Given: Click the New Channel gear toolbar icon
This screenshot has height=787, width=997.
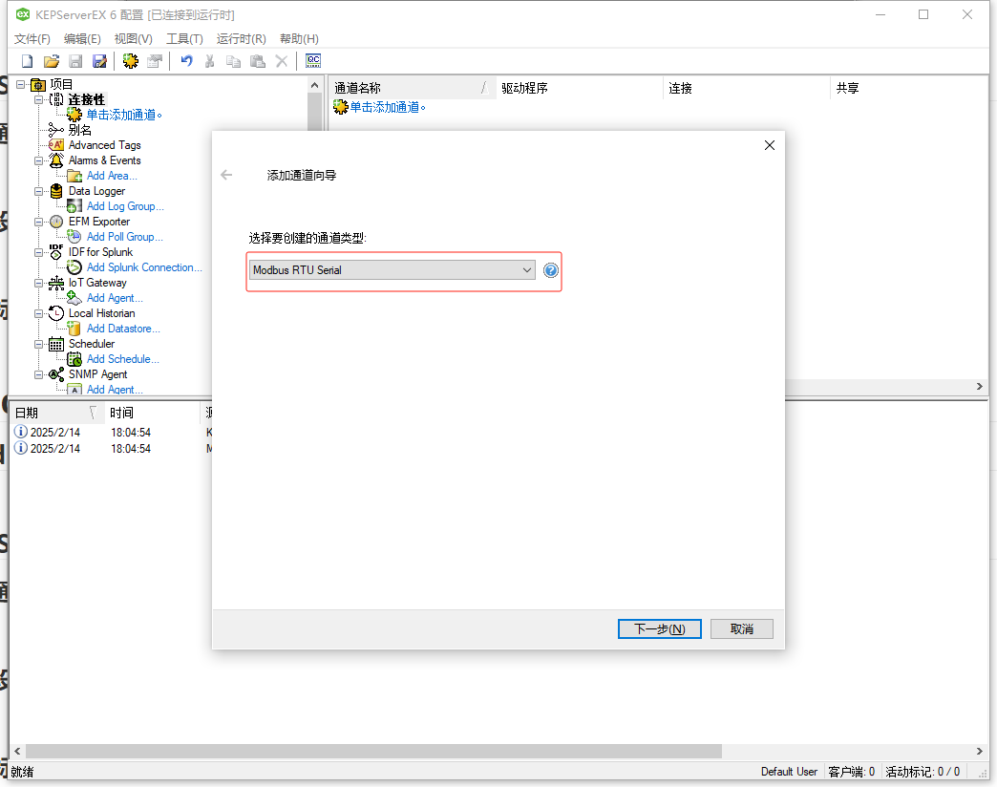Looking at the screenshot, I should tap(130, 61).
